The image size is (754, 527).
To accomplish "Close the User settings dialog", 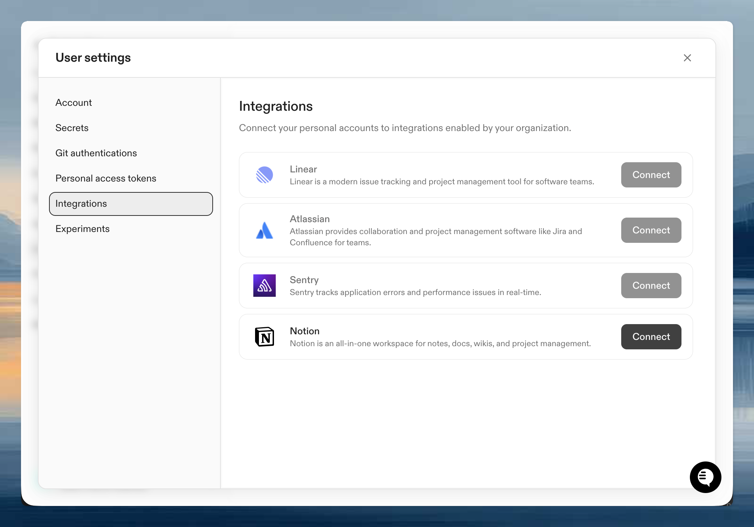I will pos(687,58).
